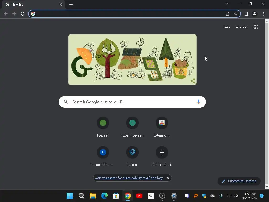Viewport: 269px width, 202px height.
Task: Open Gmail link
Action: (x=227, y=27)
